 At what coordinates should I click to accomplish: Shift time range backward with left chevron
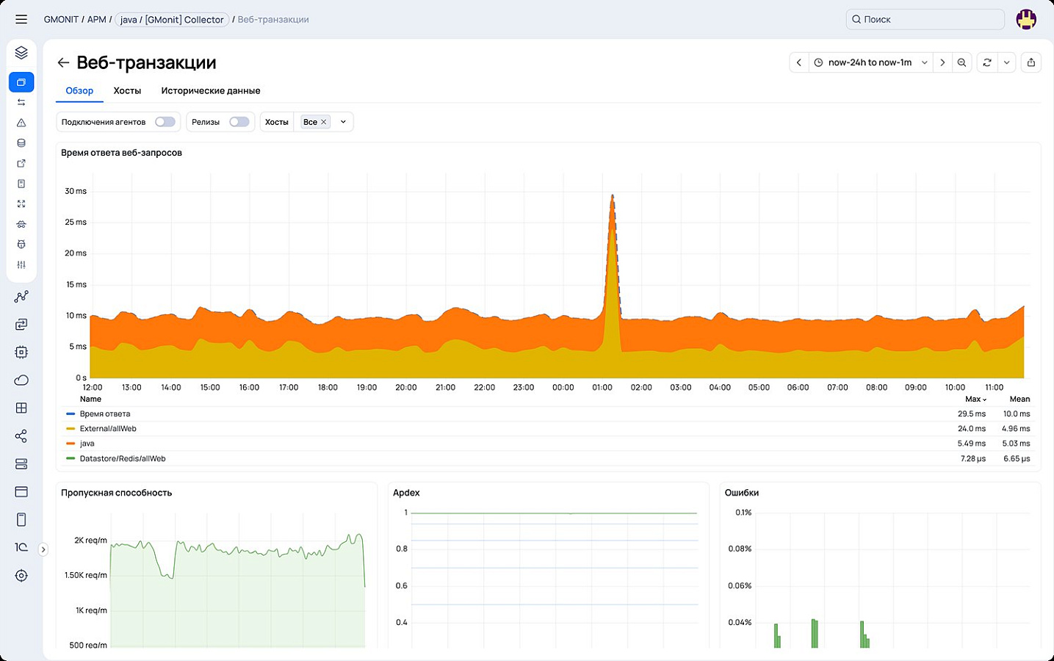pos(799,62)
